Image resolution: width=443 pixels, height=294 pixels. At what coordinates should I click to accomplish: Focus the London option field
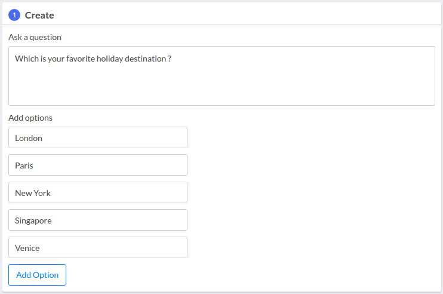98,137
